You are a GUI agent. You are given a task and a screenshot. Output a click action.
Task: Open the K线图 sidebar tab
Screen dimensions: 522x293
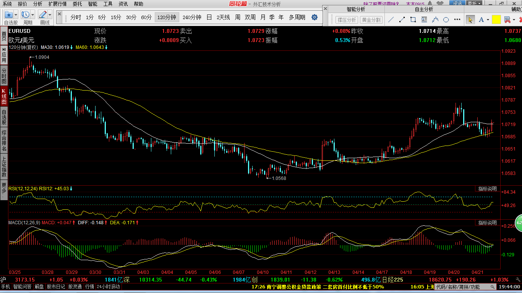[4, 97]
